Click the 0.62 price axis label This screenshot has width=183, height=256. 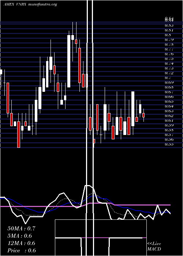point(169,116)
